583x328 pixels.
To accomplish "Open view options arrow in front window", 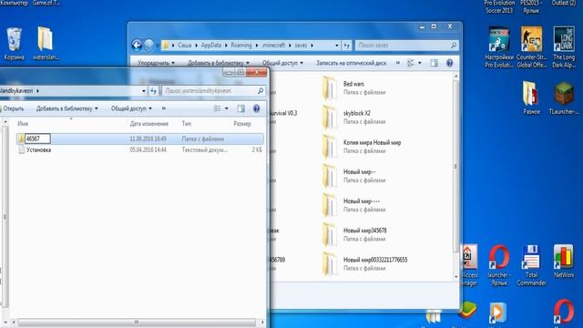I will click(227, 108).
